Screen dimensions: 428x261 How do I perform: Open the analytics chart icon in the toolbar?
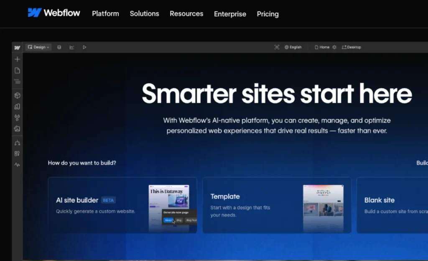click(x=72, y=47)
